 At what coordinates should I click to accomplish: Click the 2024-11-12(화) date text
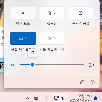81,100
